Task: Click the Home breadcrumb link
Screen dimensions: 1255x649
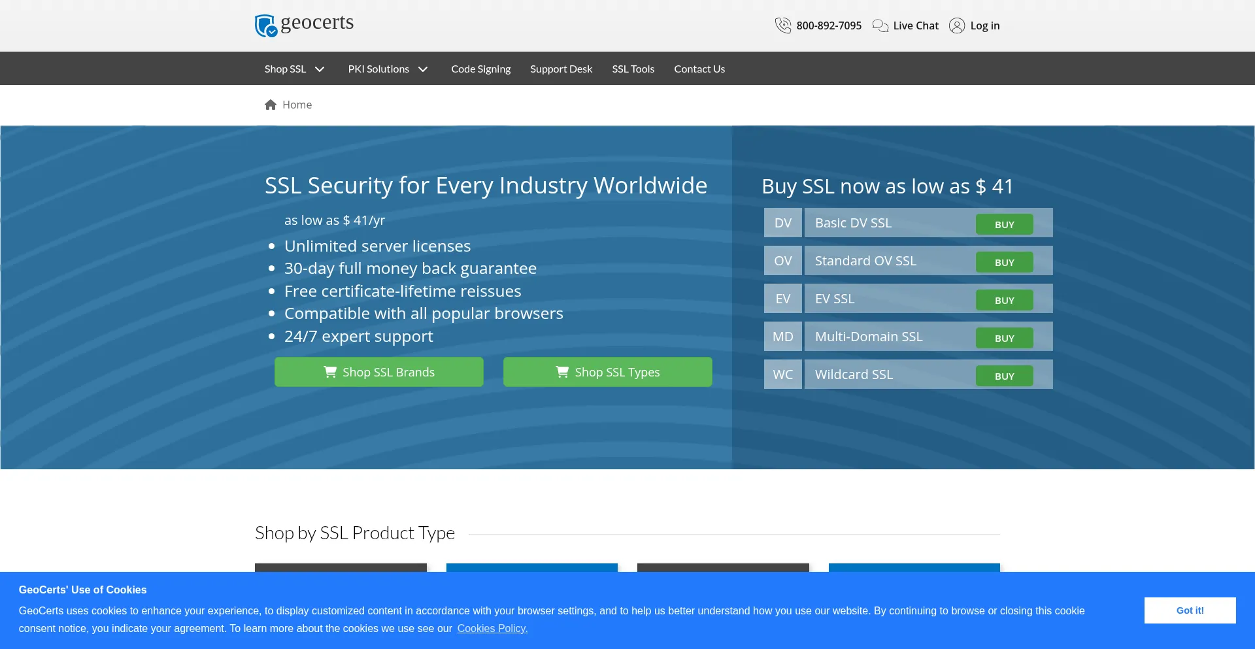Action: (297, 105)
